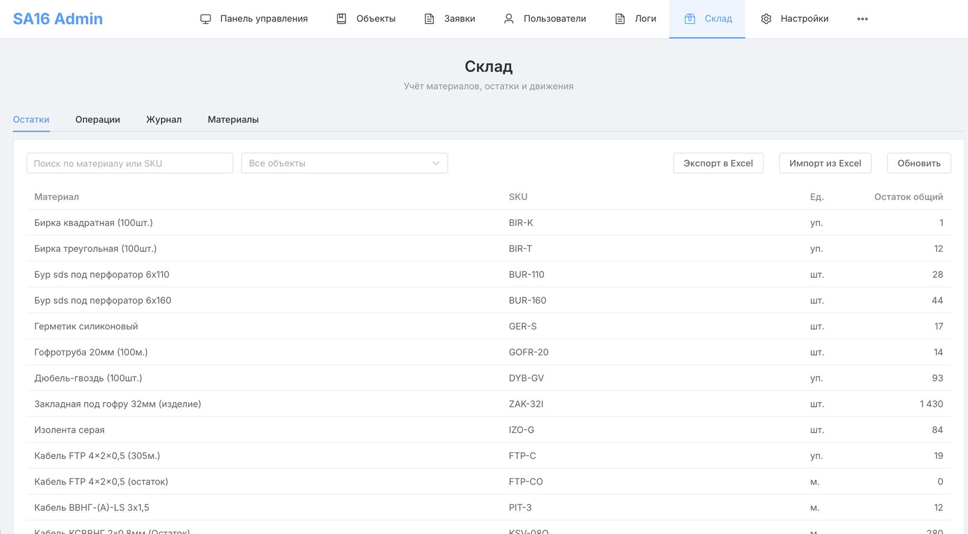The width and height of the screenshot is (968, 534).
Task: Sort by the Материал column header
Action: (x=57, y=197)
